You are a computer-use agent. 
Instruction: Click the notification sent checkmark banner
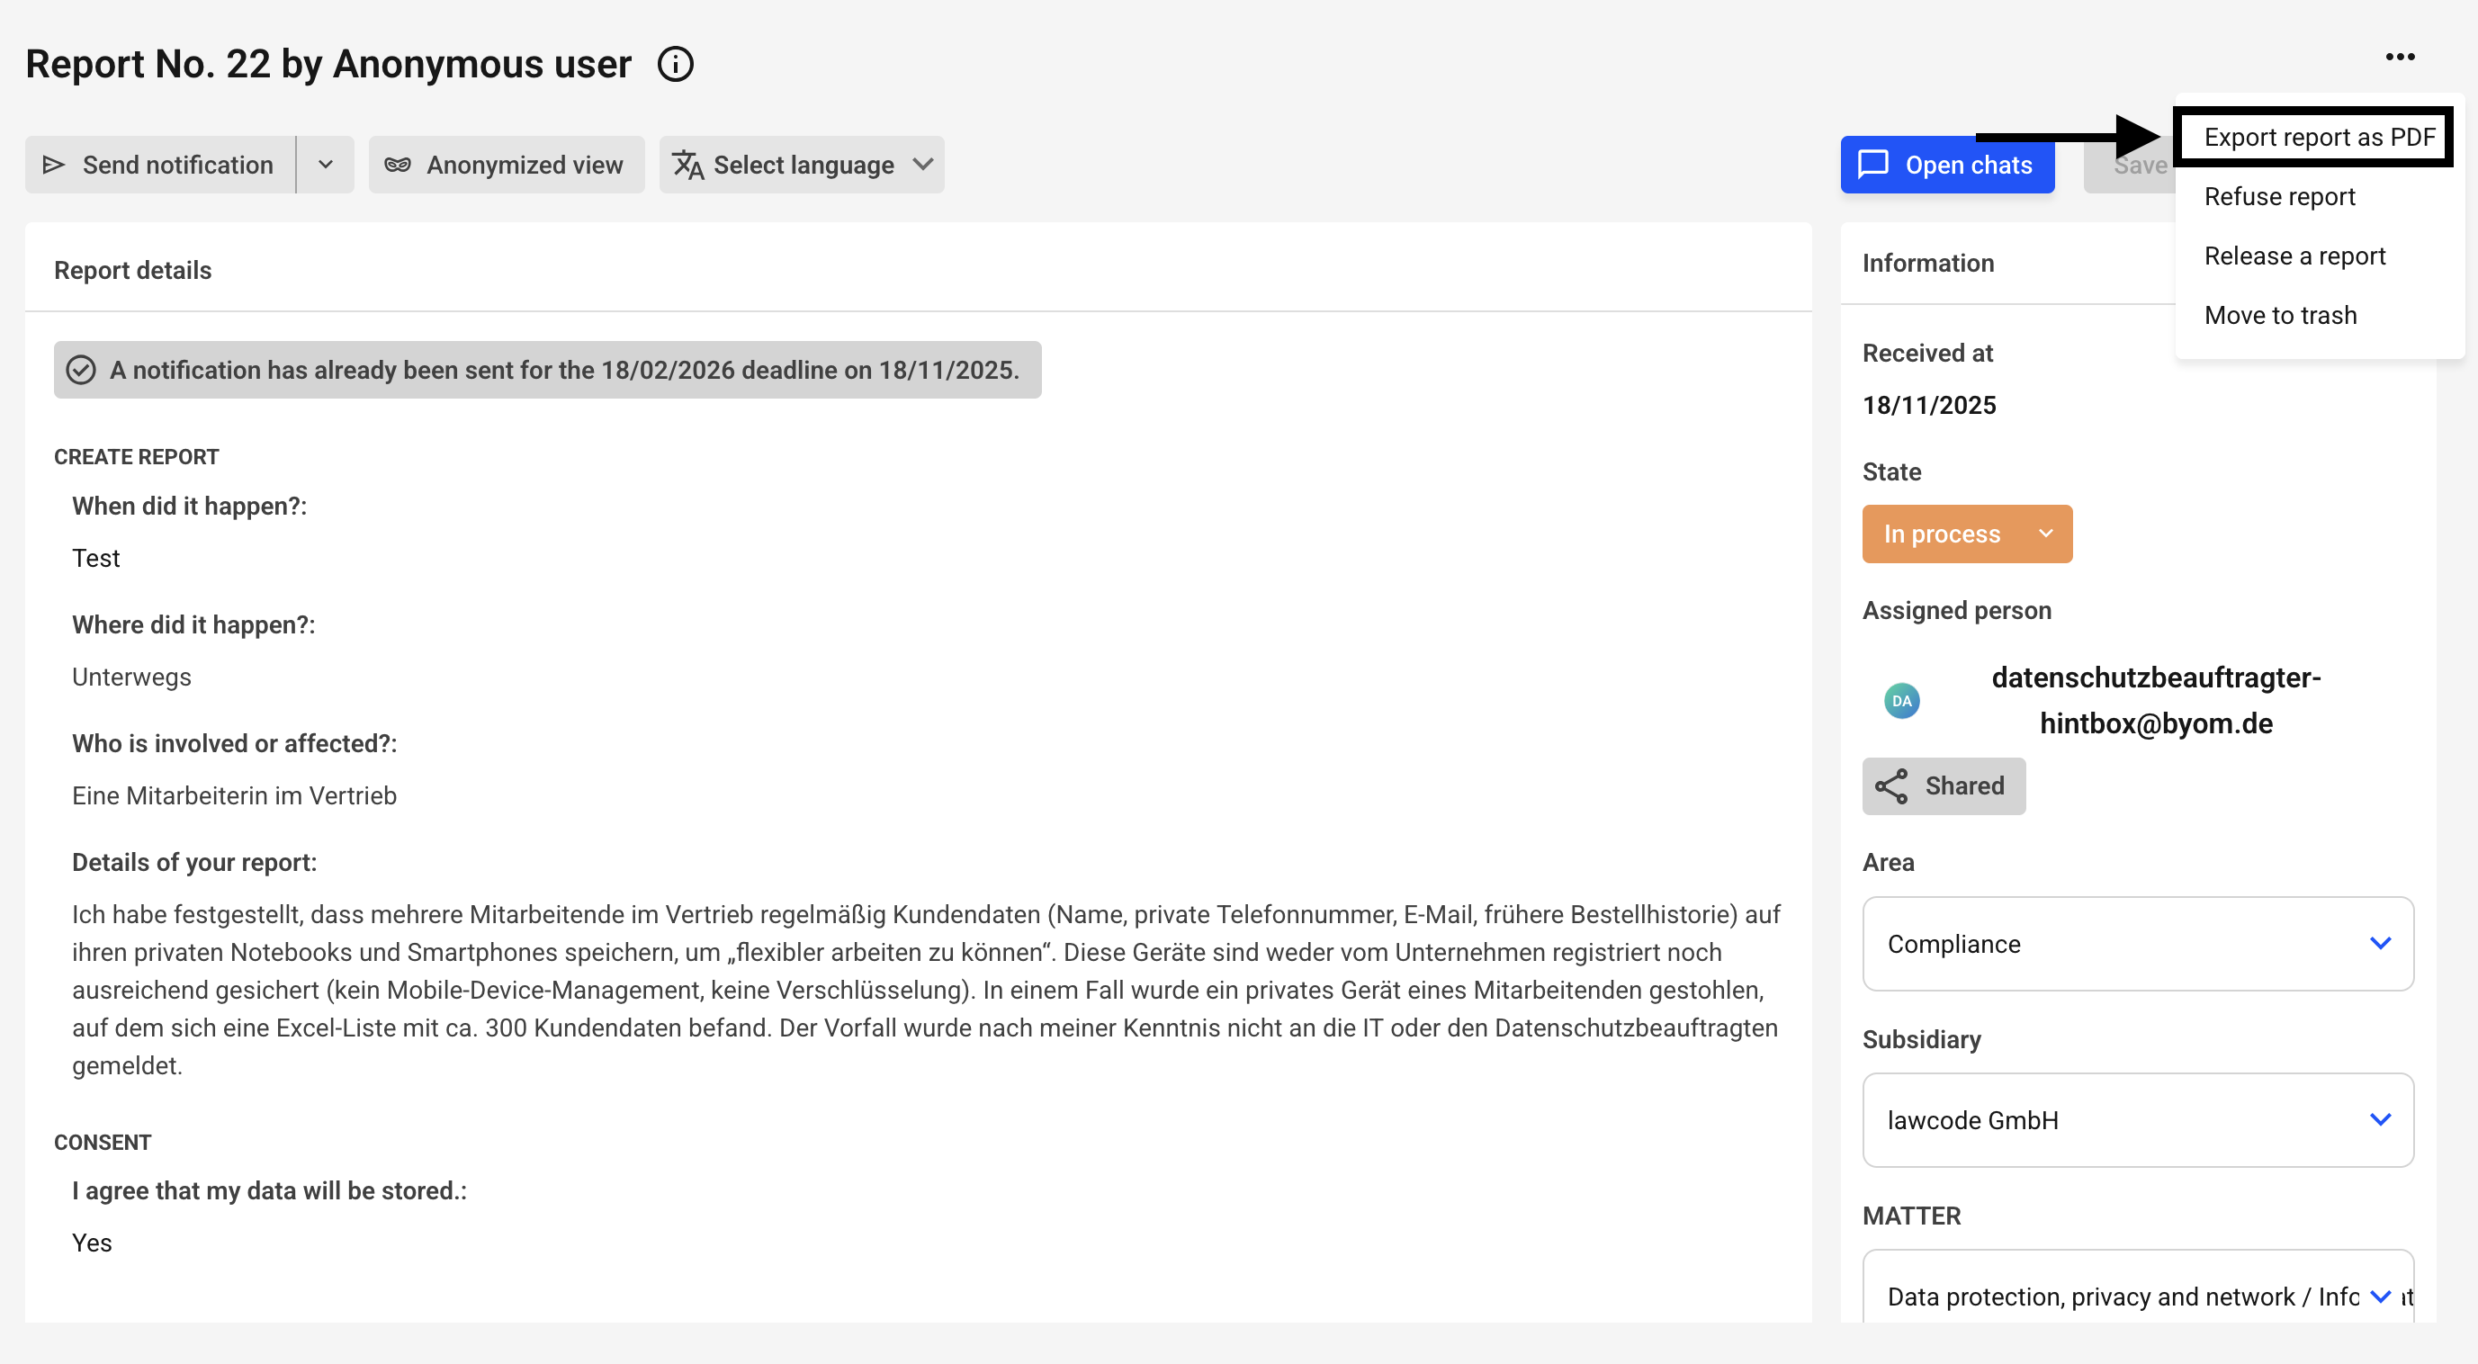(x=547, y=371)
